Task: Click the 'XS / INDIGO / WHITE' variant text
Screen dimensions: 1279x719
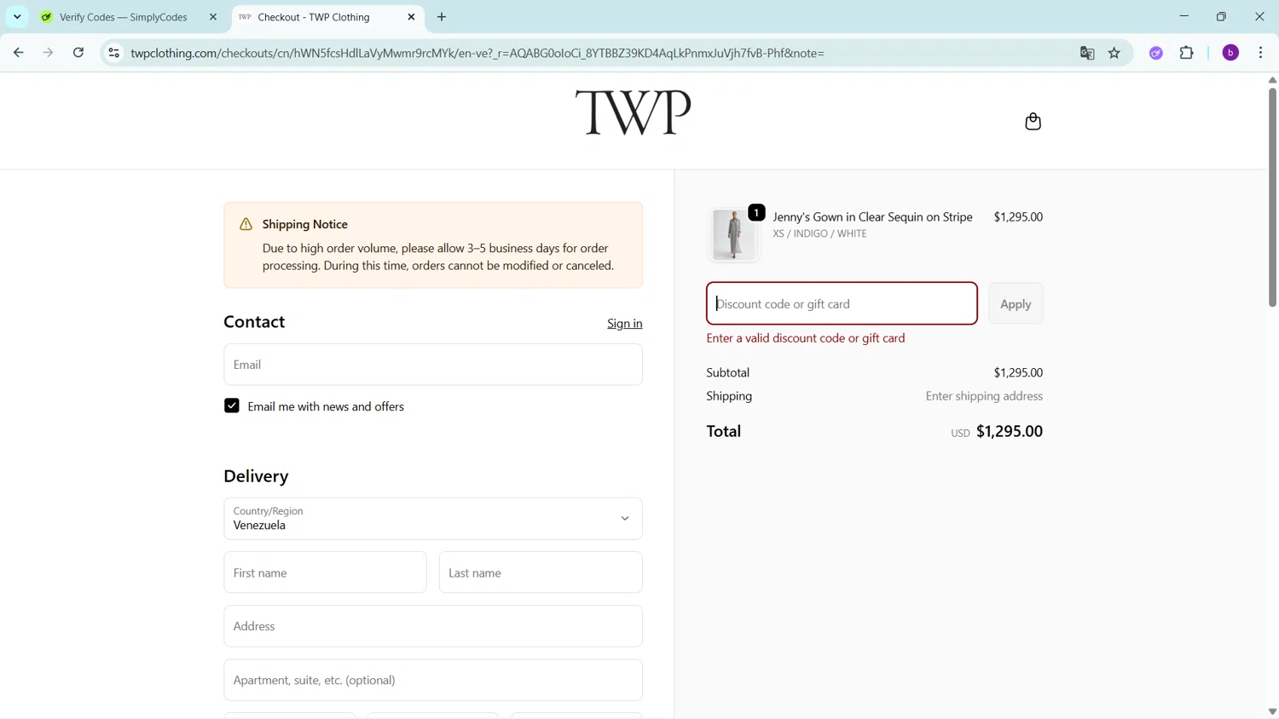Action: tap(819, 233)
